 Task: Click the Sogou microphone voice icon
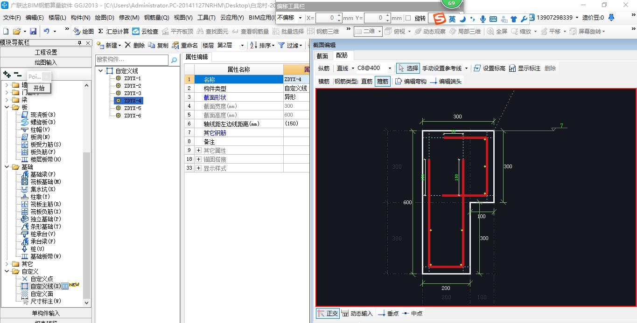(x=483, y=19)
